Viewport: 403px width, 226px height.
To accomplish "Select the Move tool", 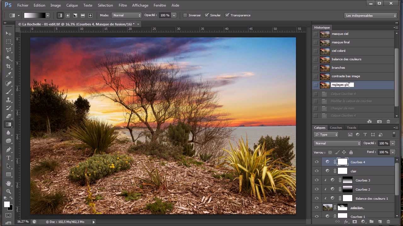I will tap(9, 34).
